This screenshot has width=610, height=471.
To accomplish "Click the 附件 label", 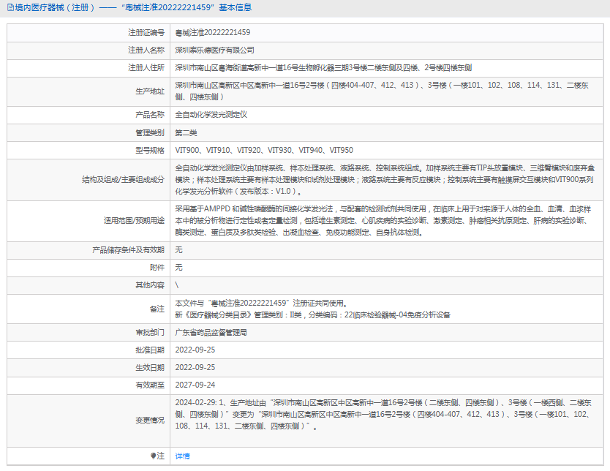I will pyautogui.click(x=157, y=267).
